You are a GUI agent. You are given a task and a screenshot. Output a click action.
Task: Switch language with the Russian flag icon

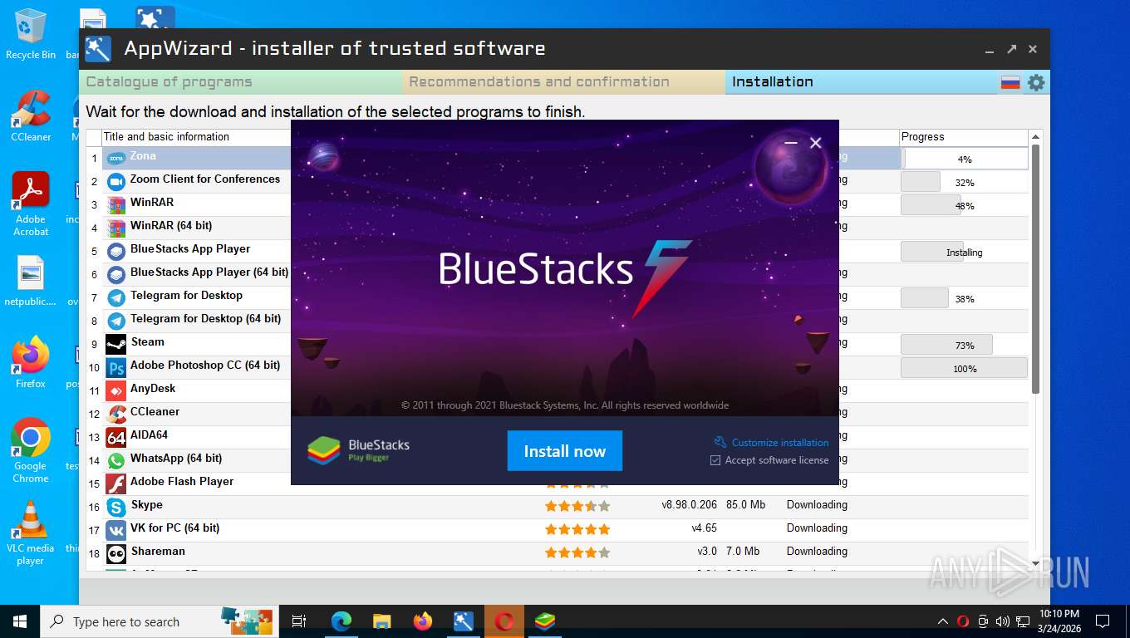[x=1010, y=82]
